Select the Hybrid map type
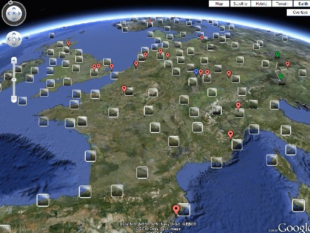The image size is (310, 233). [x=261, y=3]
